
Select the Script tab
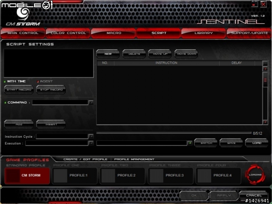pos(159,33)
